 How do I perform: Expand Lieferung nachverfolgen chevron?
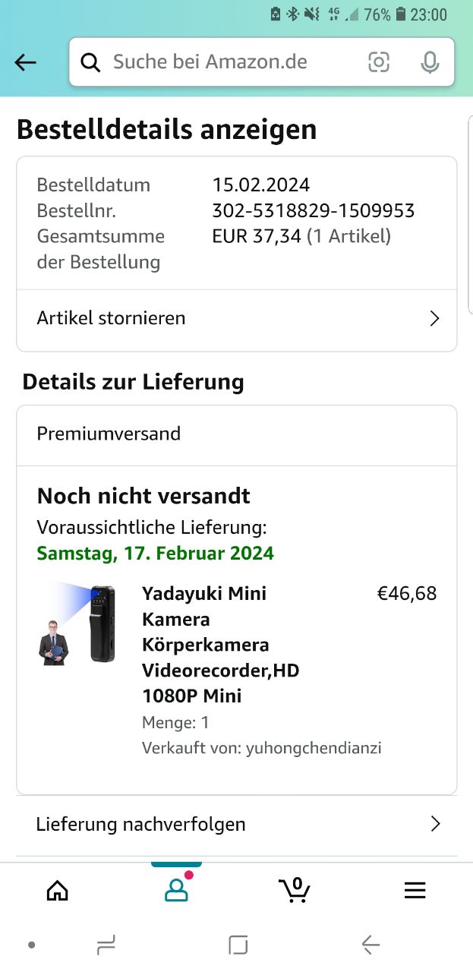pos(435,824)
